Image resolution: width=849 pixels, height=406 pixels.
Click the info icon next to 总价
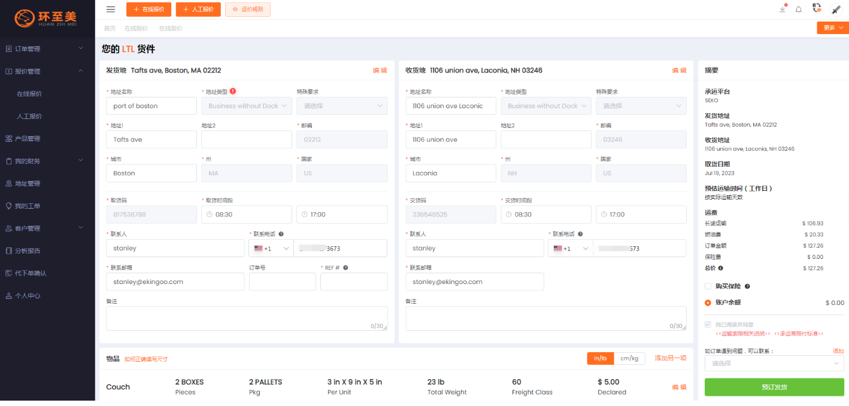[x=720, y=268]
